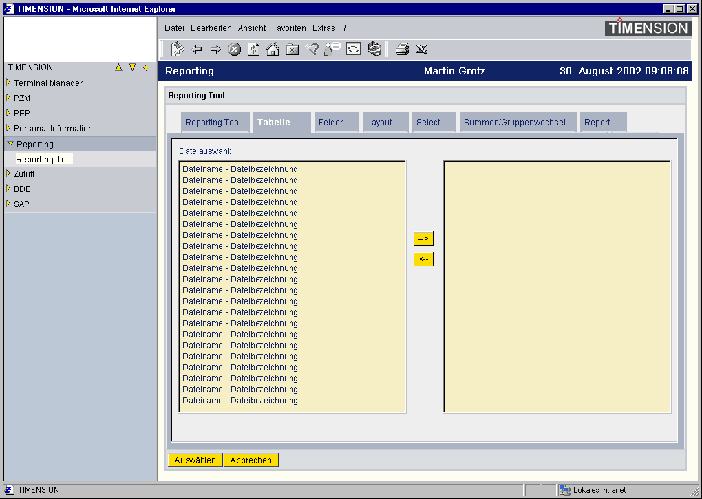Open the Favoriten menu
The height and width of the screenshot is (499, 702).
[x=288, y=28]
